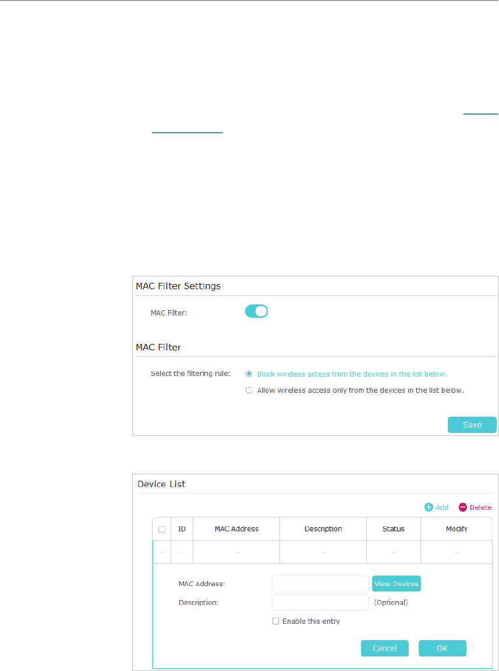The height and width of the screenshot is (671, 499).
Task: Click the MAC Filter Settings heading
Action: [178, 286]
